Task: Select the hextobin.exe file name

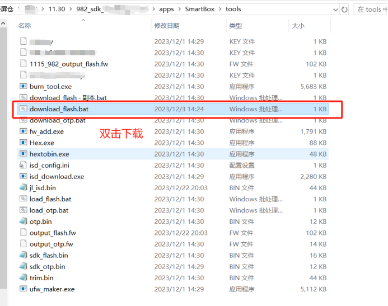Action: tap(49, 154)
